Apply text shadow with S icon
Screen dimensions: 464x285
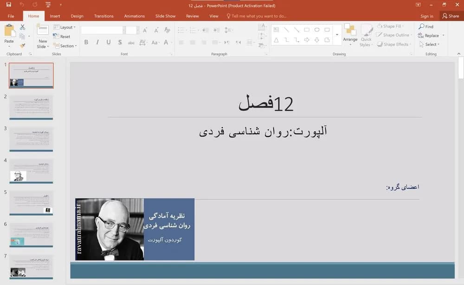tap(120, 42)
